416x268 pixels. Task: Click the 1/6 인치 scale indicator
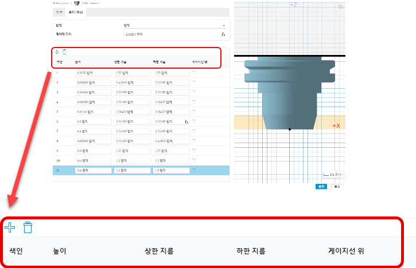pyautogui.click(x=332, y=175)
